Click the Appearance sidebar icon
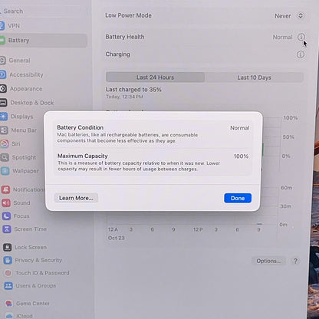This screenshot has width=319, height=319. (x=3, y=89)
